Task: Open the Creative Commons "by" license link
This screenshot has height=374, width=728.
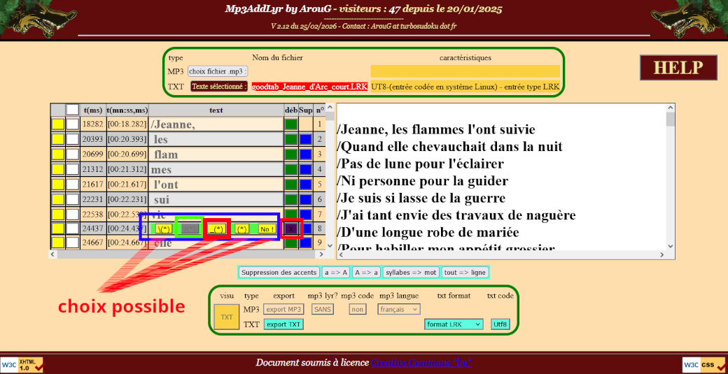Action: 421,363
